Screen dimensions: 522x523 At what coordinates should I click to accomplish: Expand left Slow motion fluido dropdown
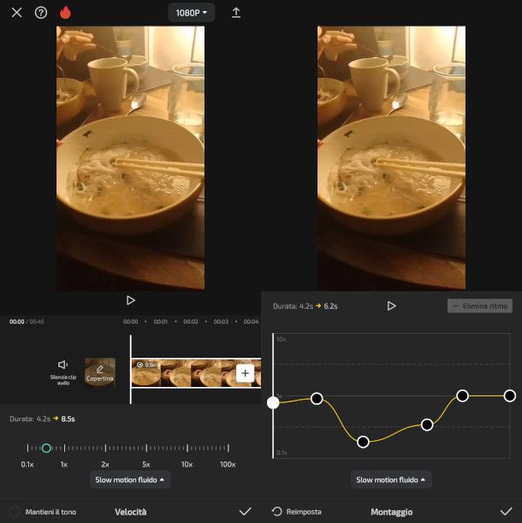(x=130, y=479)
